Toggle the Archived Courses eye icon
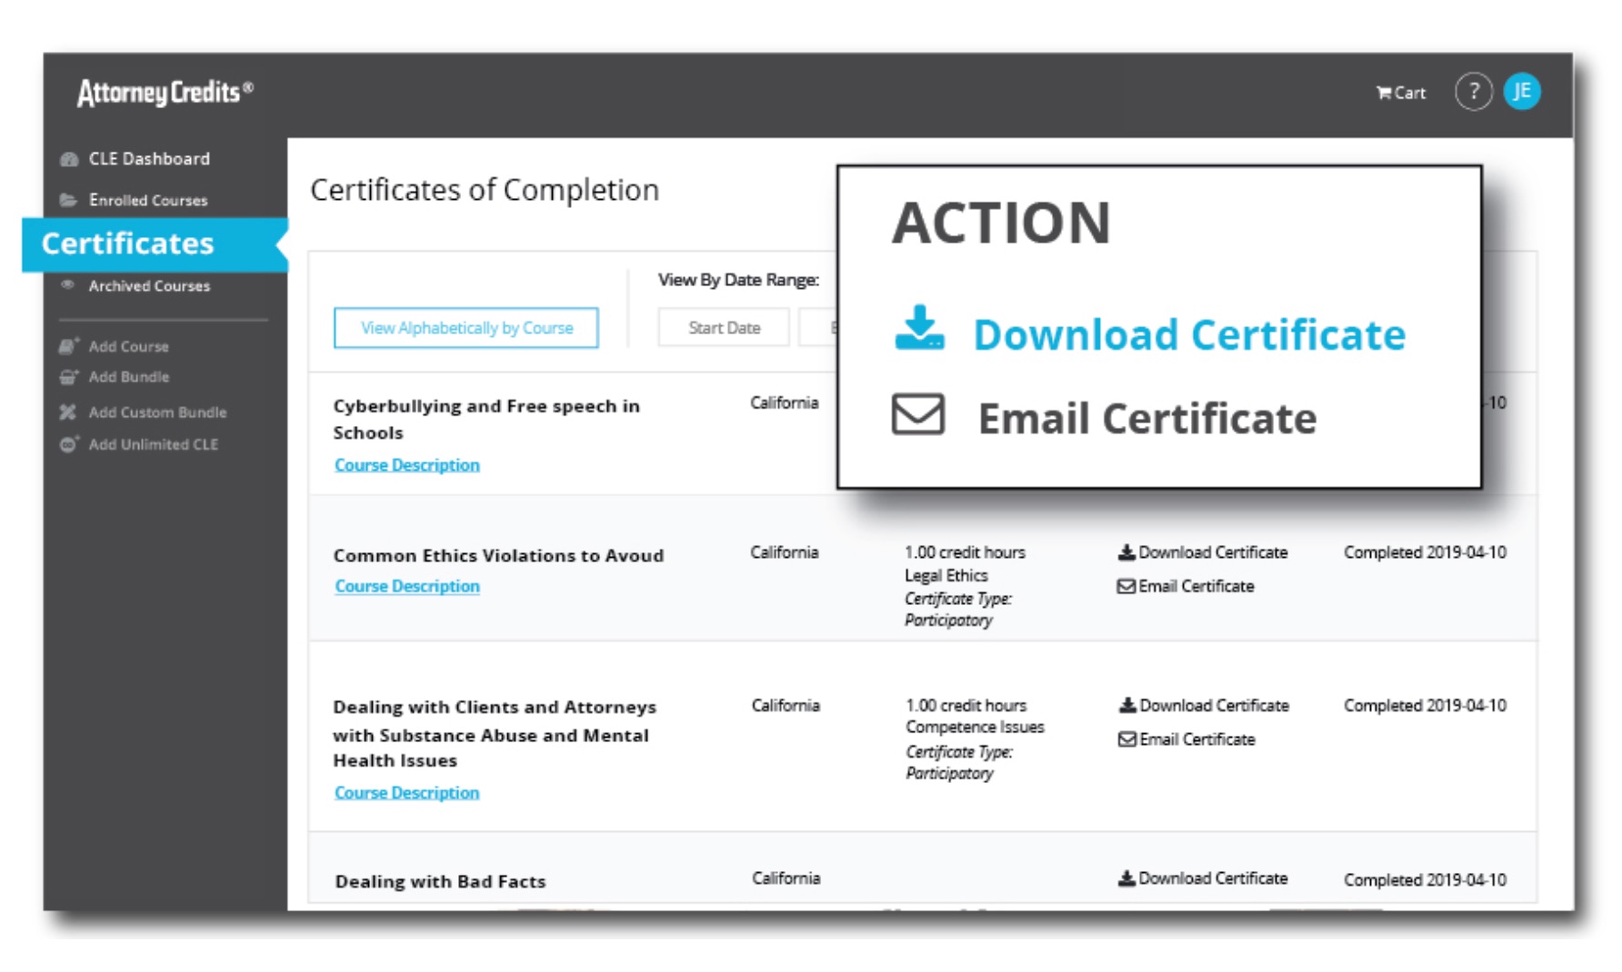 coord(68,285)
